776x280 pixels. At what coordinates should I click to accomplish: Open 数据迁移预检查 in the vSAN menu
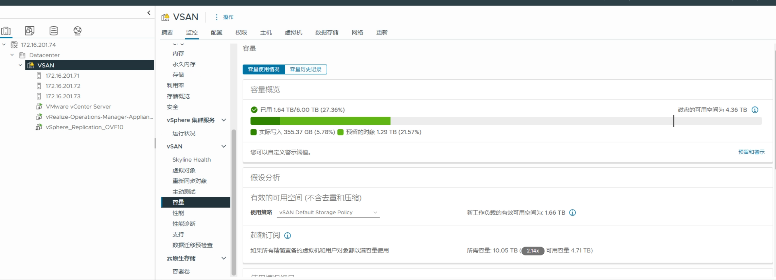192,245
